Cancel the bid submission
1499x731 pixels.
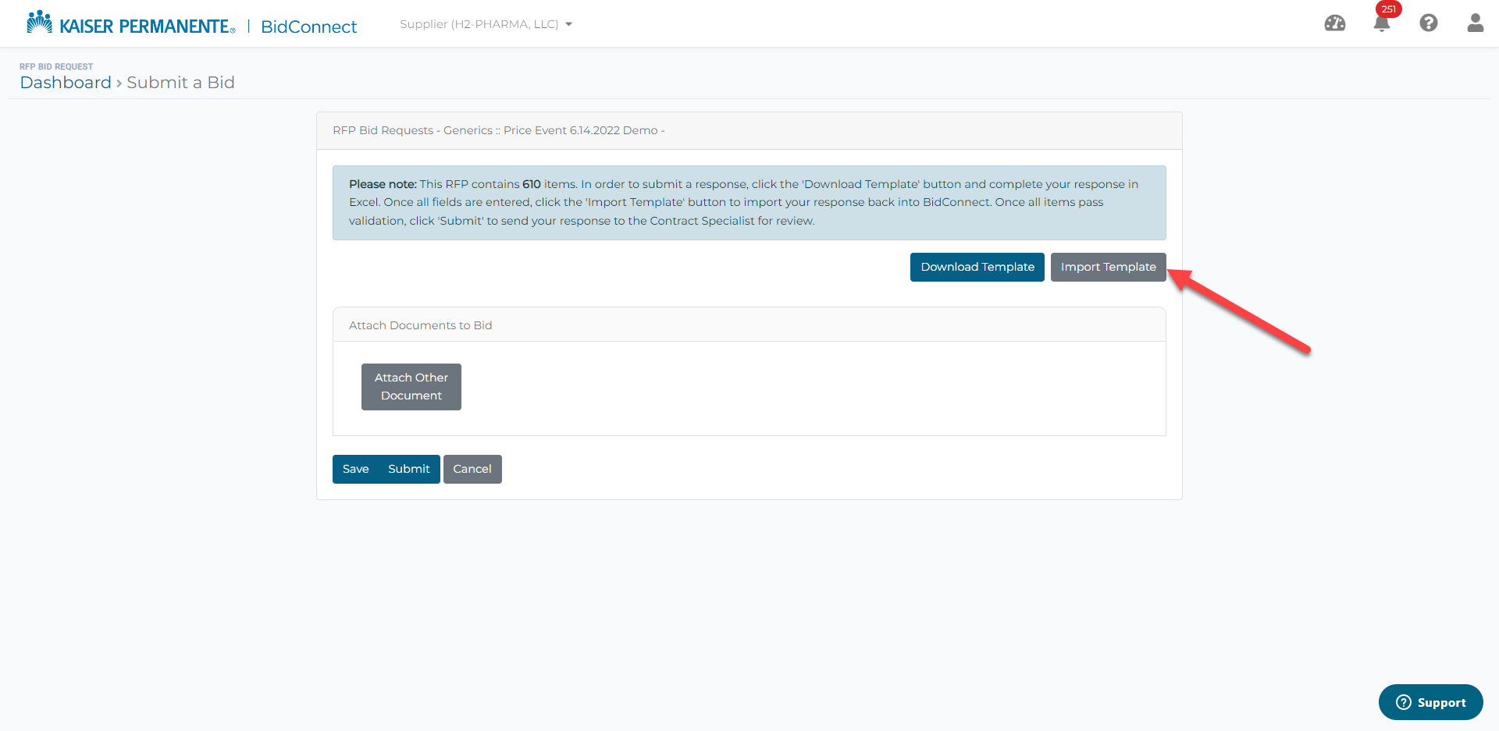(472, 469)
